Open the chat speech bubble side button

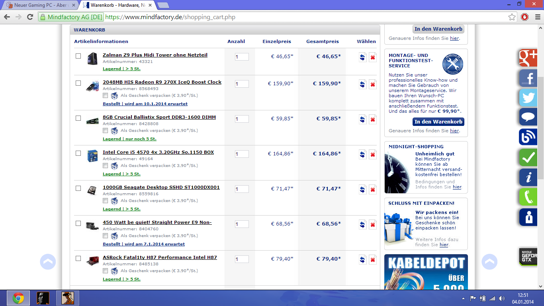click(x=528, y=118)
